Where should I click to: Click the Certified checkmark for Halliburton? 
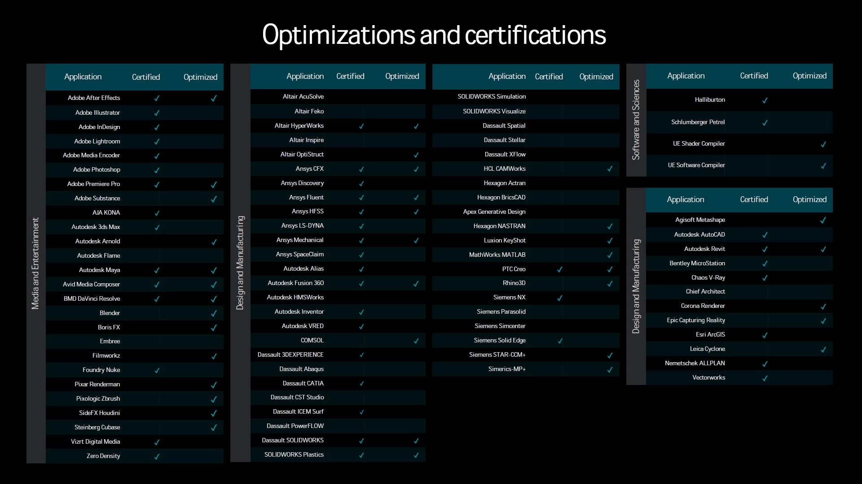(765, 100)
